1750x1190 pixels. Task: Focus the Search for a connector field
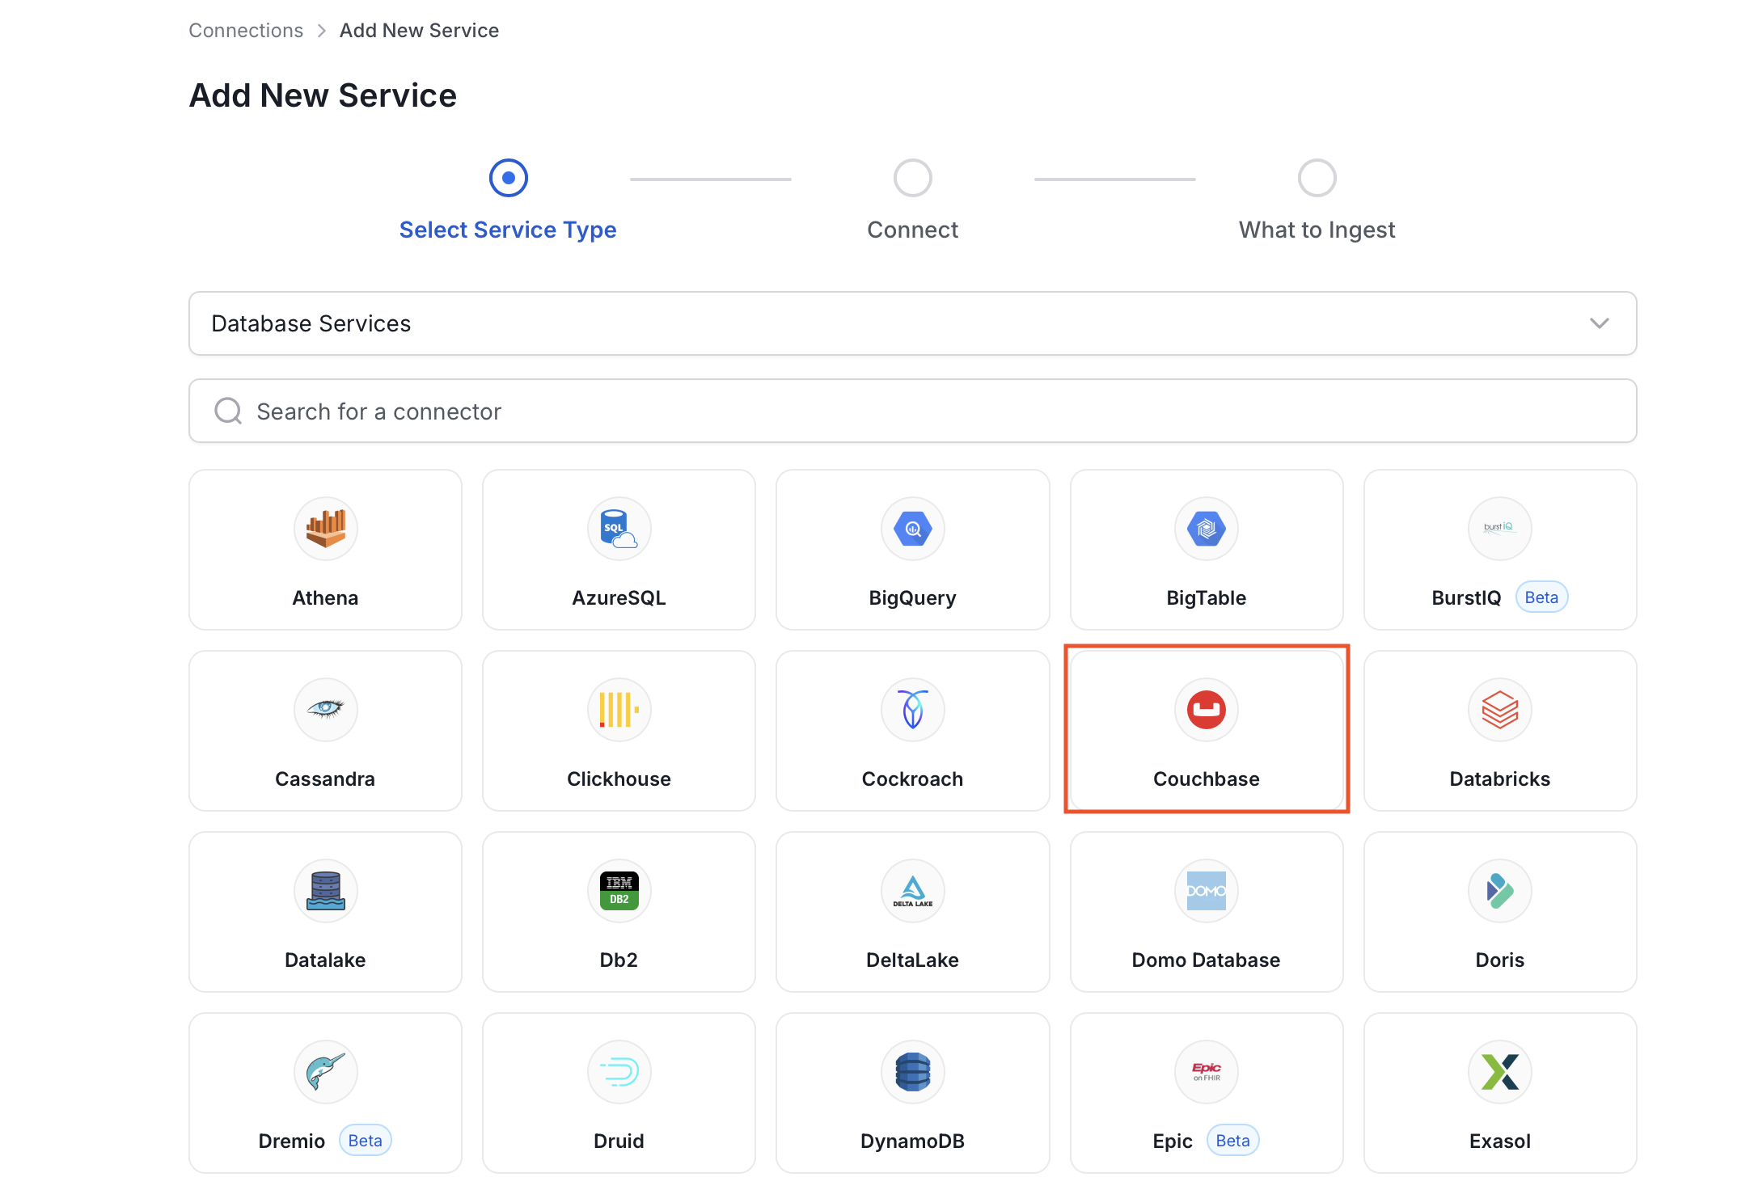coord(912,411)
